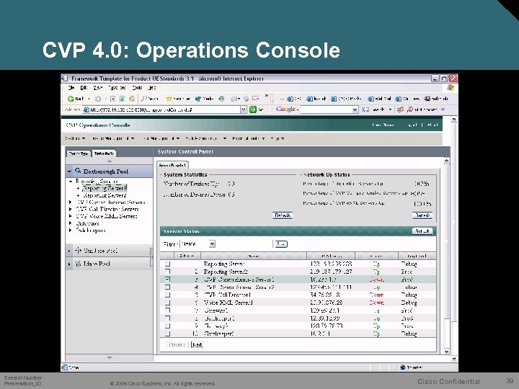This screenshot has width=519, height=389.
Task: Tick the checkbox for CVP Call Director1 row
Action: click(x=167, y=295)
